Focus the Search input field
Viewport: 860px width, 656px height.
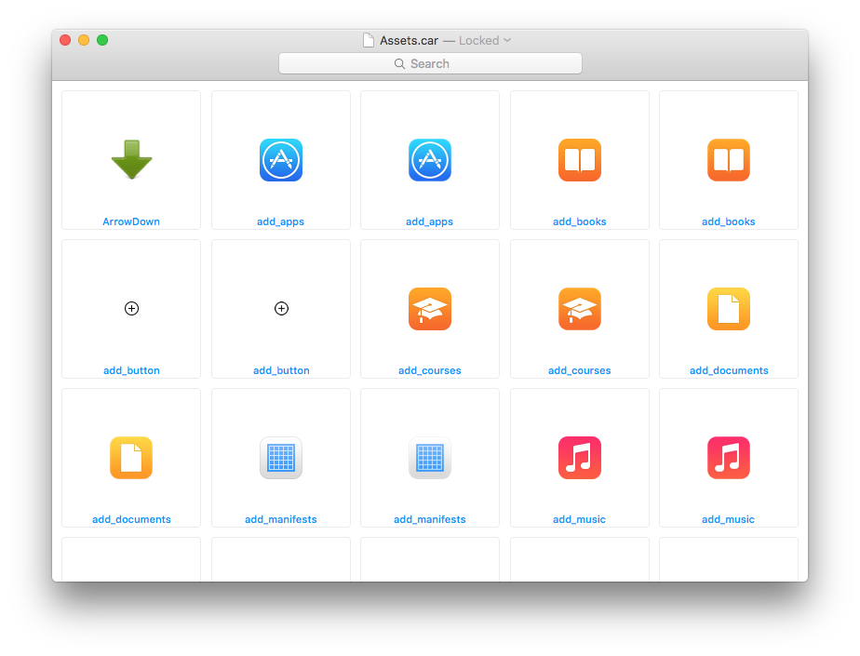click(430, 63)
